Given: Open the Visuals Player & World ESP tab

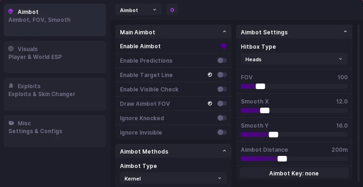Looking at the screenshot, I should (55, 57).
